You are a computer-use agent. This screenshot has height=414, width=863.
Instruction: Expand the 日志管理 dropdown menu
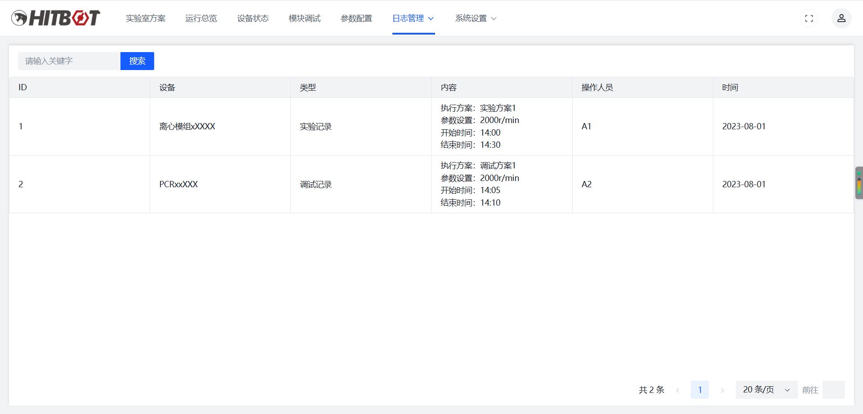click(x=414, y=18)
